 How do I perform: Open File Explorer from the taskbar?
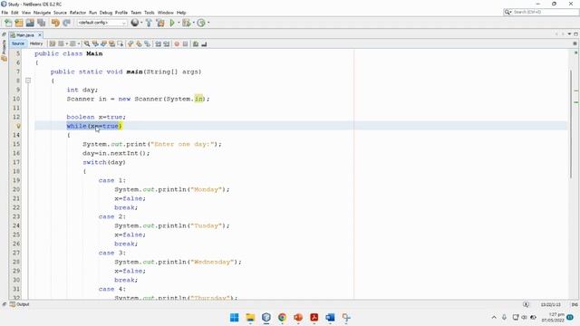click(250, 318)
